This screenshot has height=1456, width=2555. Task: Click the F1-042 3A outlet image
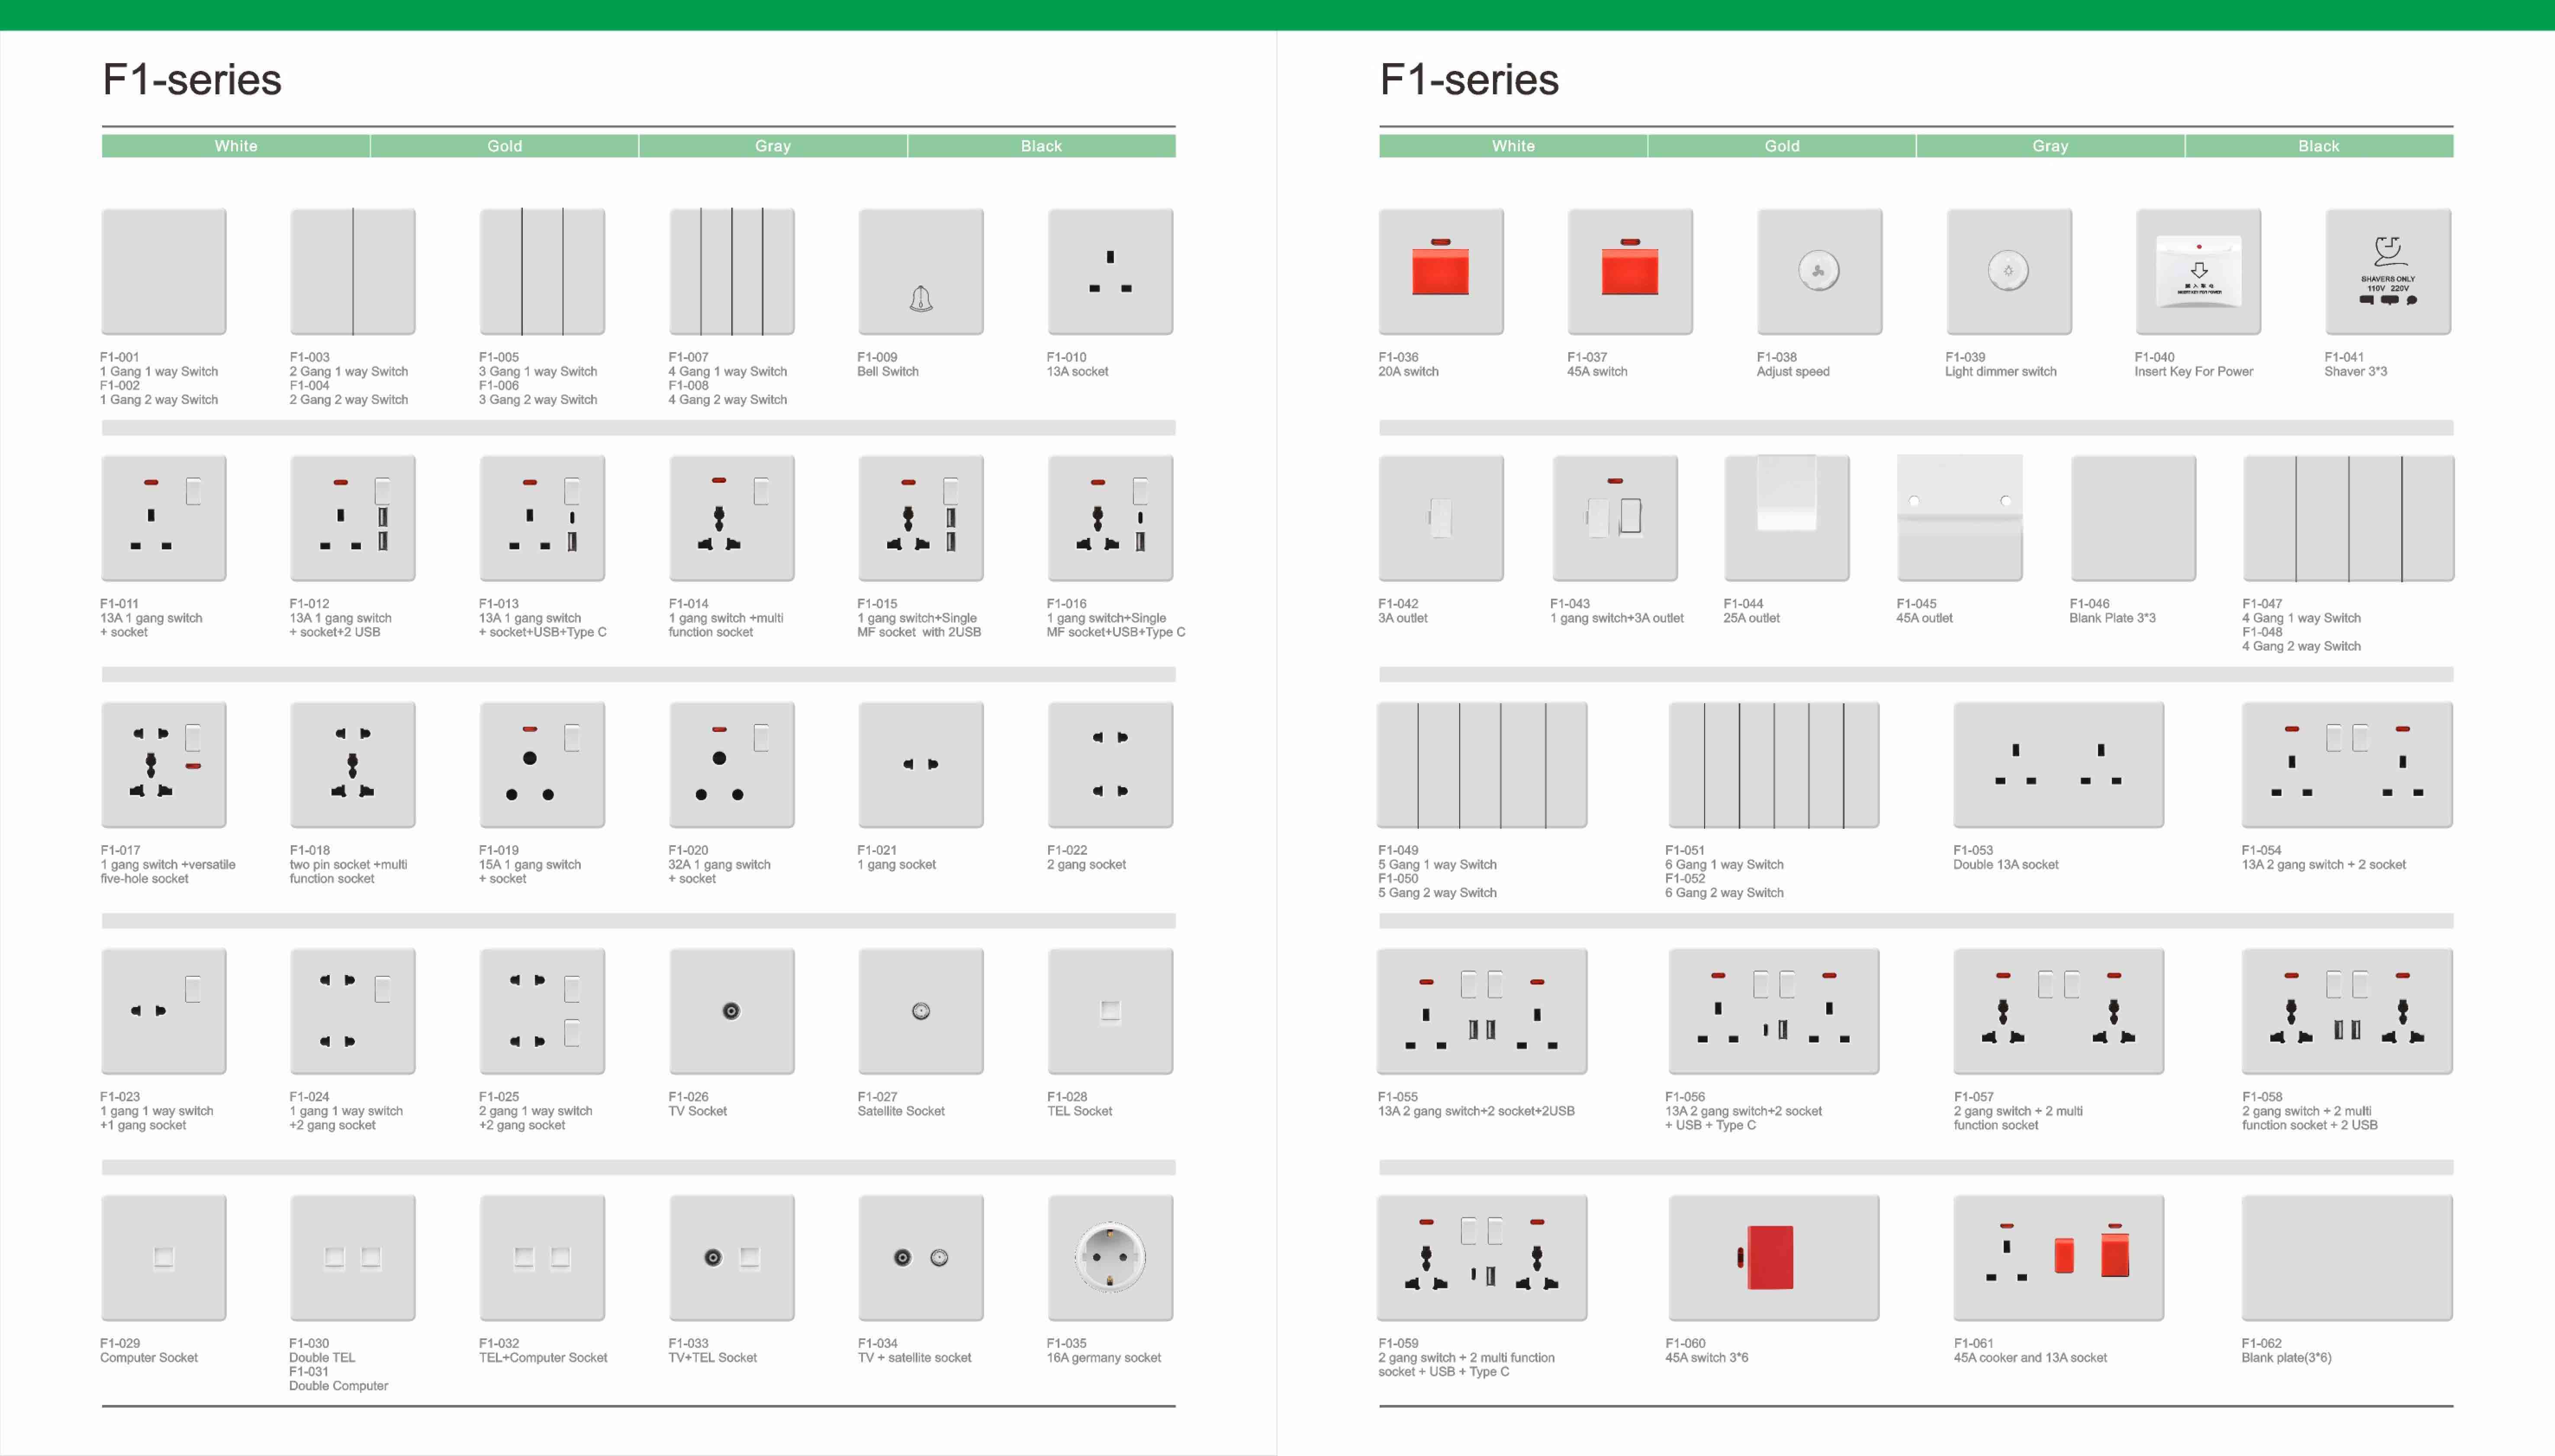(1441, 518)
